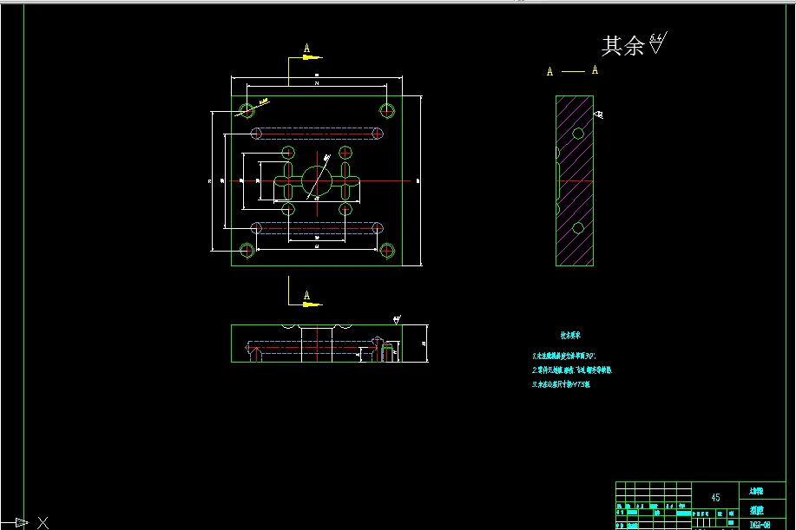796x530 pixels.
Task: Click roughness symbol above the side view
Action: (x=397, y=319)
